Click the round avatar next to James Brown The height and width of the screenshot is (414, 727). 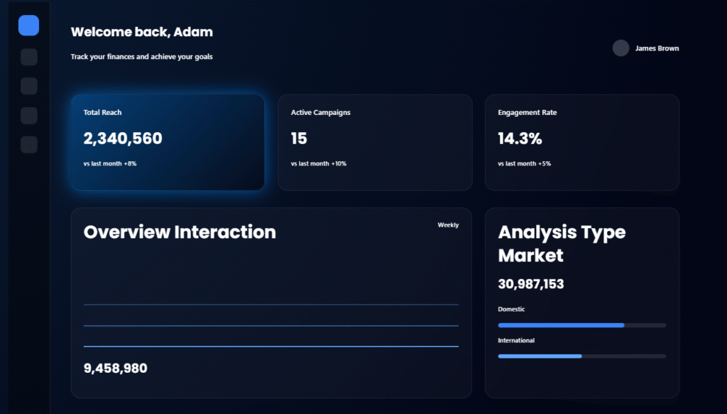[621, 48]
